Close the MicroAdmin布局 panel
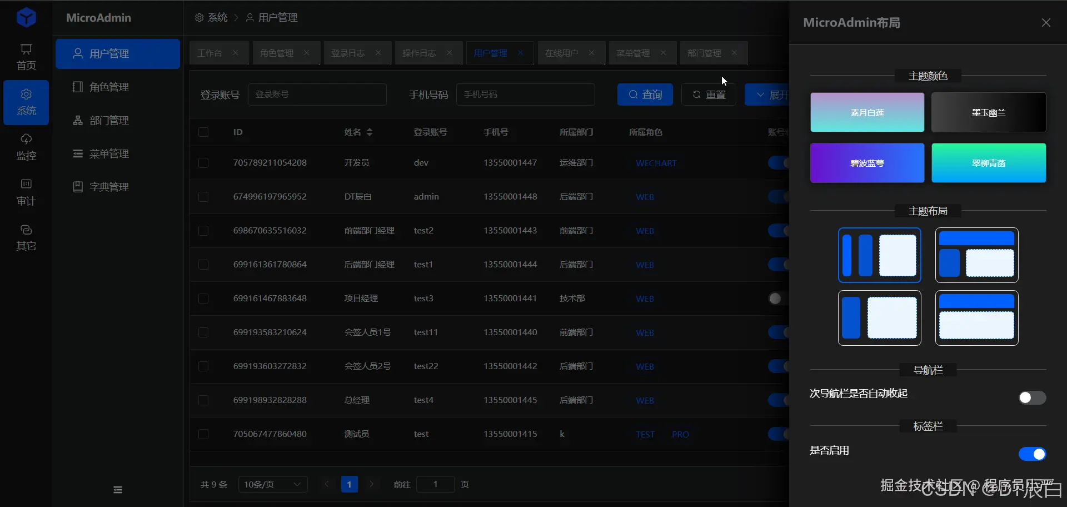1067x507 pixels. (1046, 22)
